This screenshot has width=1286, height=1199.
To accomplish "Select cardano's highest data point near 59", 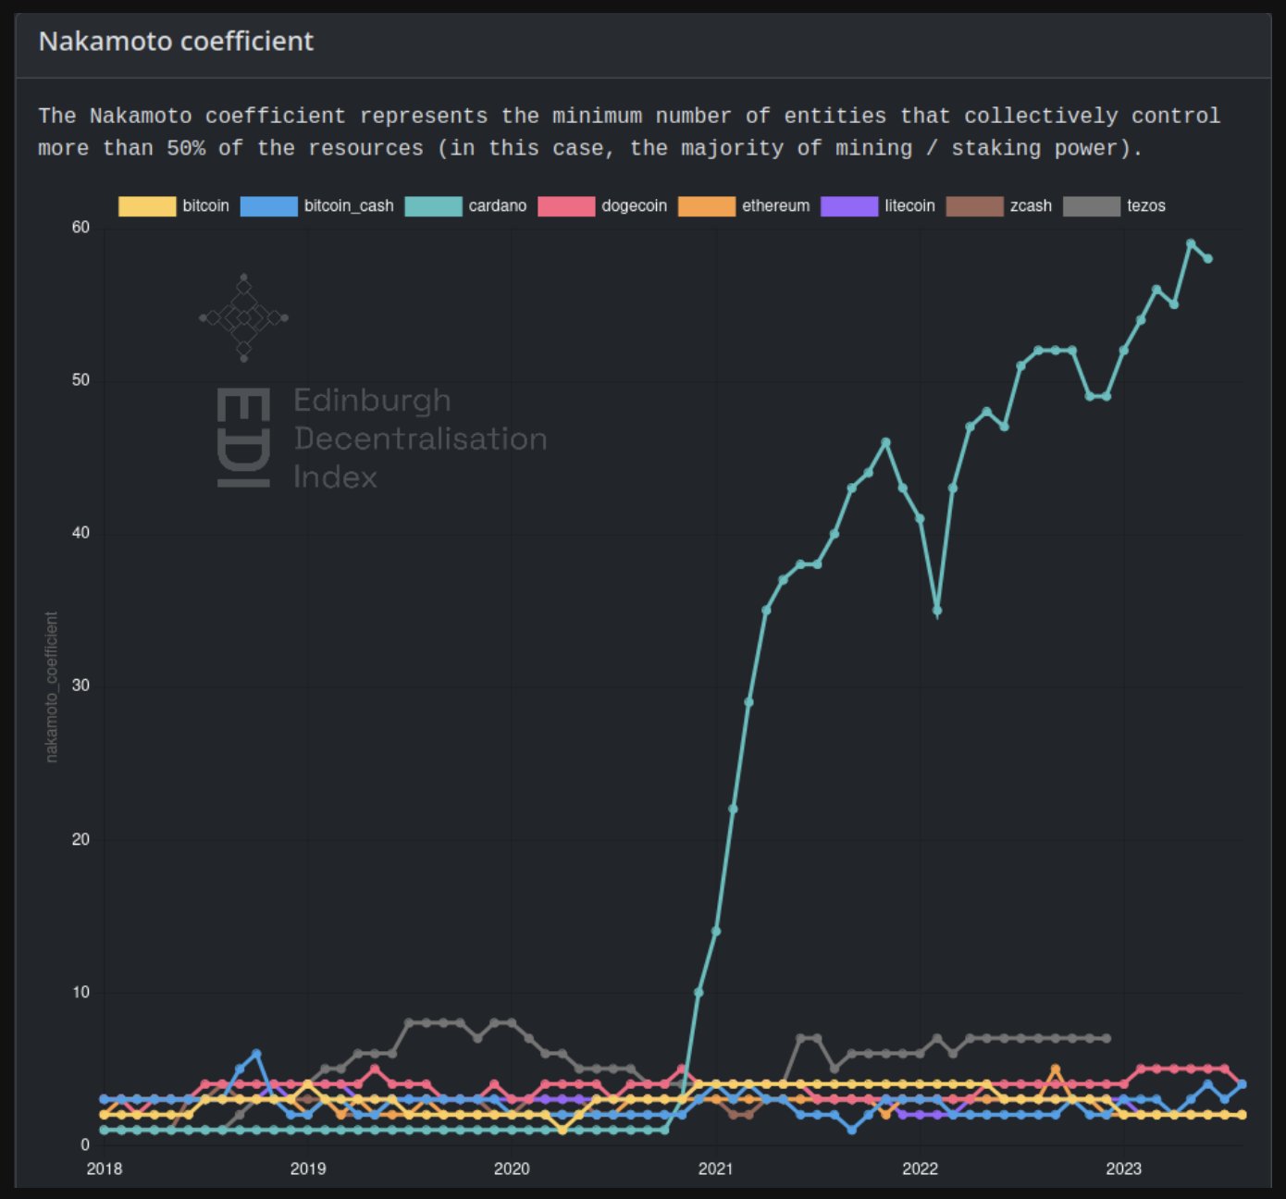I will [1191, 244].
